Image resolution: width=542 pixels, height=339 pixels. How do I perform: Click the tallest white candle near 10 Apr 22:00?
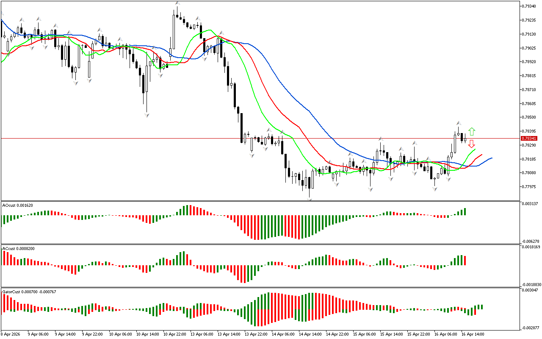click(174, 32)
